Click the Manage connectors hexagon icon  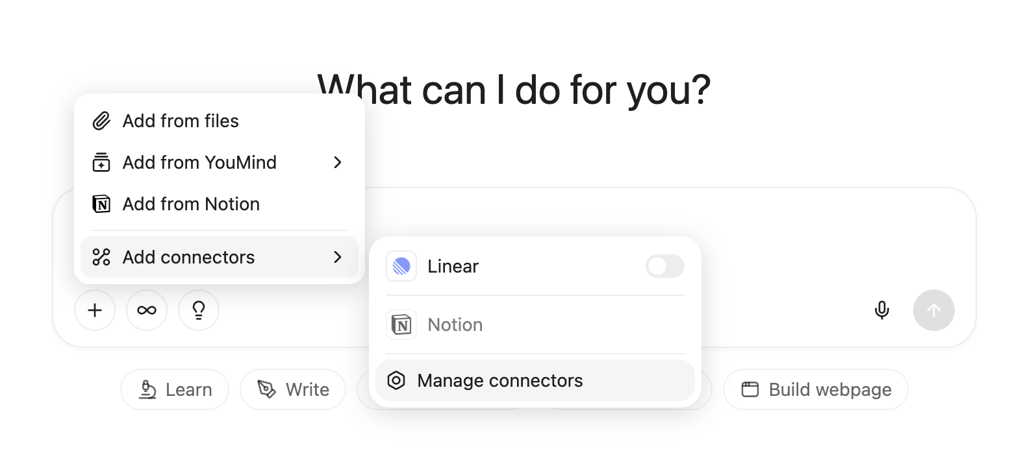tap(396, 380)
